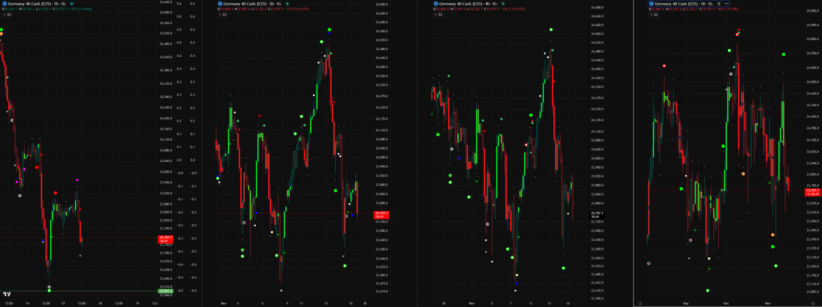Click the 'Oct' label on 1D time axis
Viewport: 822px width, 307px height.
pos(726,303)
